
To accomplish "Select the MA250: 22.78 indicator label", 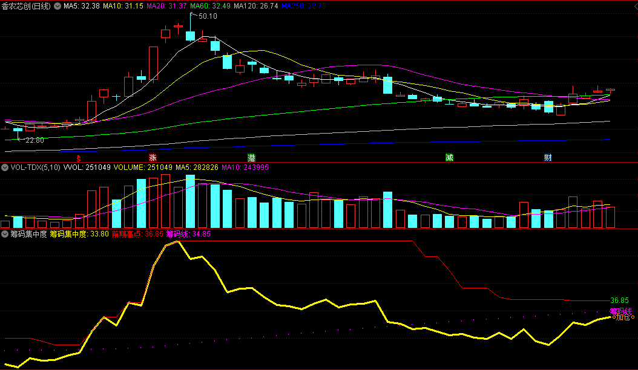I will click(x=303, y=6).
